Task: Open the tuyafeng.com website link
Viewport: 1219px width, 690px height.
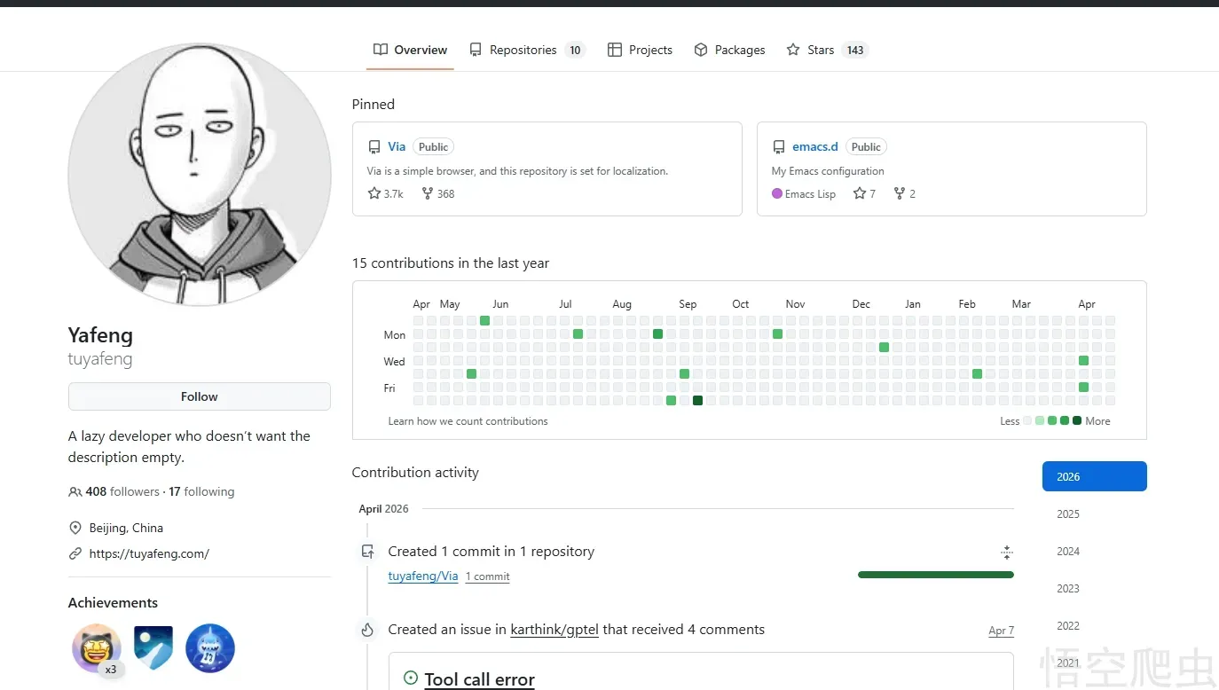Action: pyautogui.click(x=149, y=553)
